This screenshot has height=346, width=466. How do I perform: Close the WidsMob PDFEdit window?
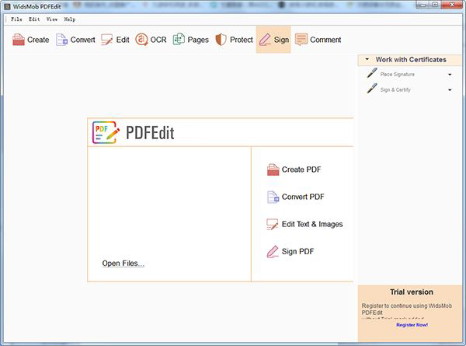[452, 5]
